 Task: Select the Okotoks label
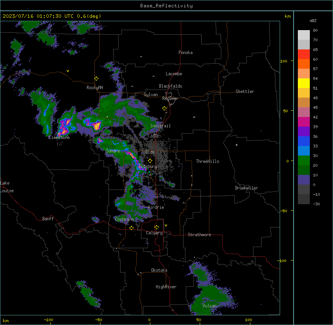[159, 270]
